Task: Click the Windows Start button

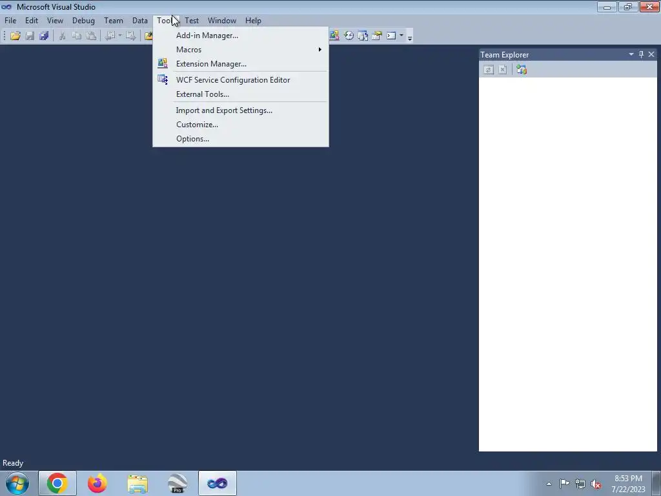Action: click(17, 483)
